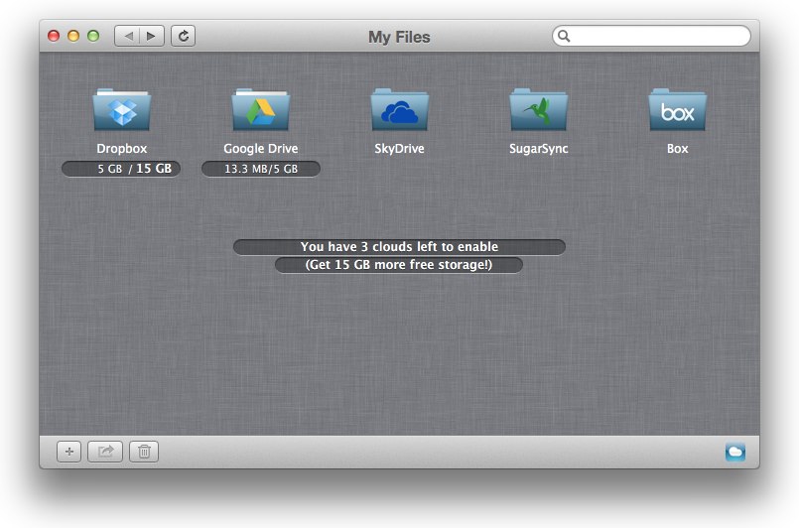Go forward with the right arrow
Screen dimensions: 799x528
pos(152,36)
